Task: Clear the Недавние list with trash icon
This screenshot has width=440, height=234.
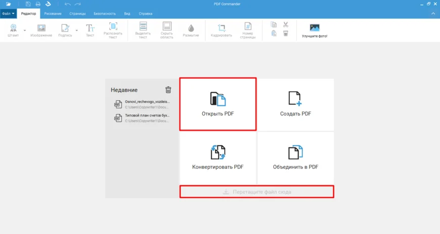Action: [x=168, y=90]
